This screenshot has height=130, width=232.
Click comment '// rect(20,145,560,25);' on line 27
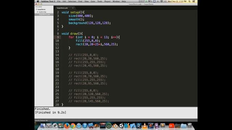click(x=88, y=101)
